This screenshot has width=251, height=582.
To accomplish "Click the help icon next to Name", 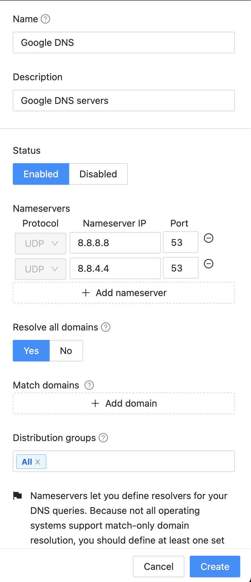I will click(45, 19).
